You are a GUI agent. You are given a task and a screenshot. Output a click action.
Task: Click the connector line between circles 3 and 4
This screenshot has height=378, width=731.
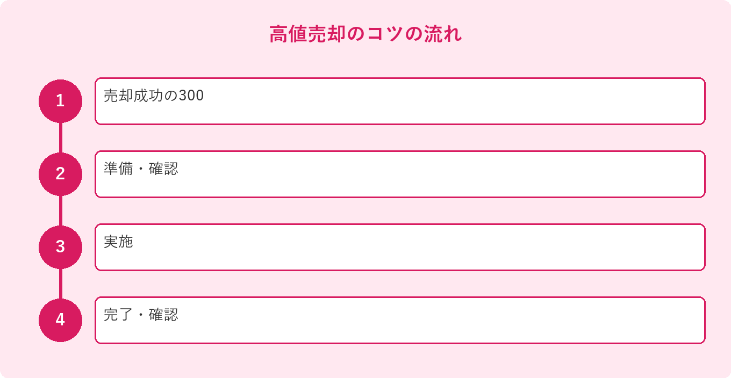60,284
